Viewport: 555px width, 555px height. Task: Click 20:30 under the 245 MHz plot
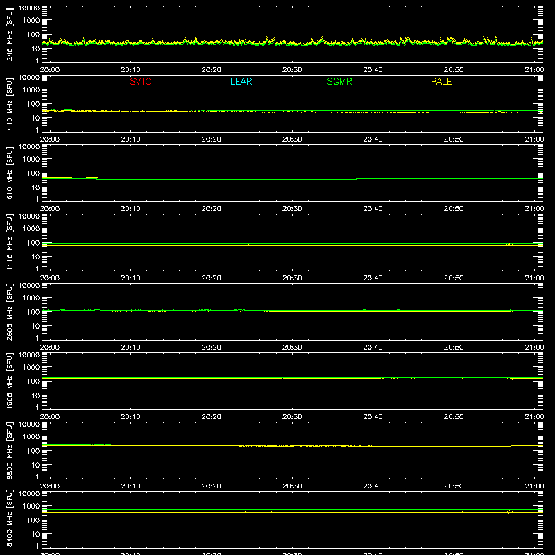pos(292,70)
